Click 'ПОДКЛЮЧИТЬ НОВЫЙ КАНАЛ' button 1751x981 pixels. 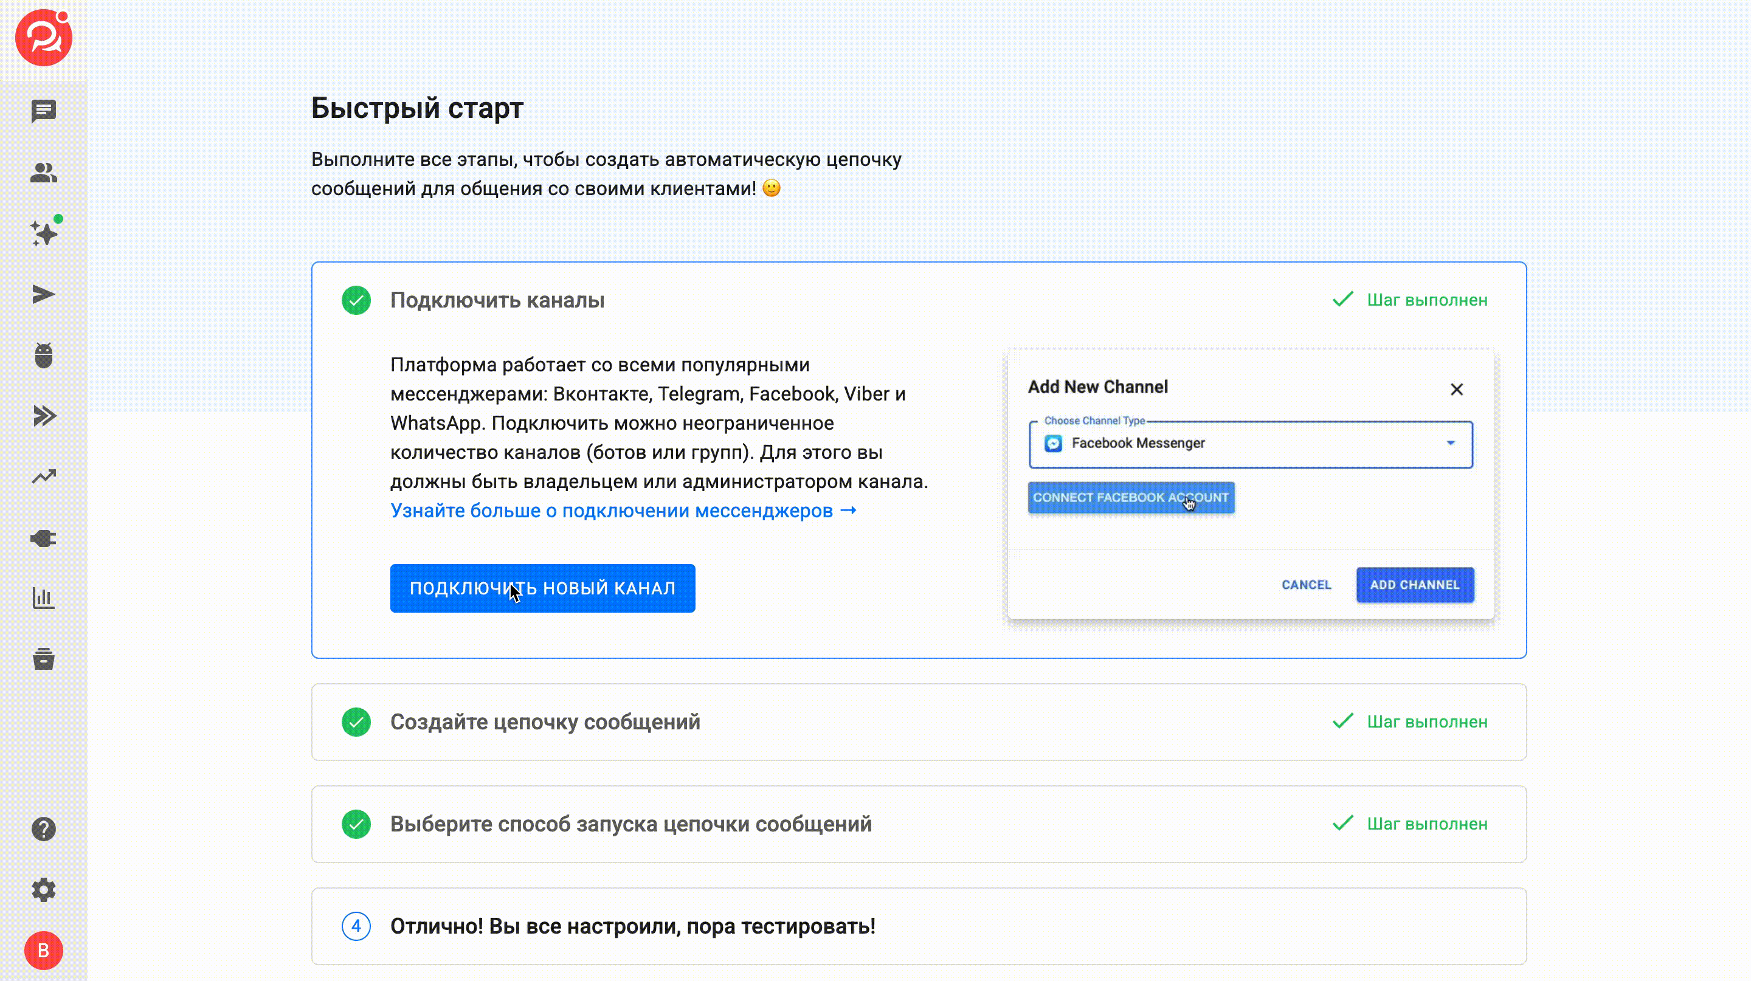542,588
